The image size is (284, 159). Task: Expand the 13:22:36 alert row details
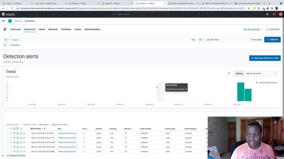tap(11, 147)
